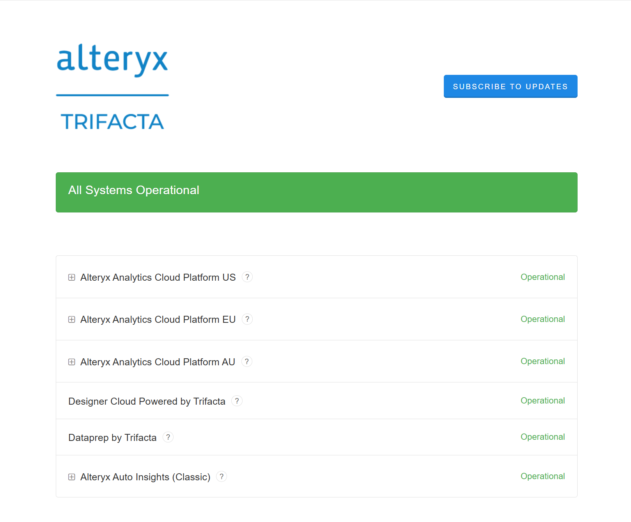Open help tooltip for Cloud Platform EU
Viewport: 631px width, 522px height.
click(x=247, y=319)
